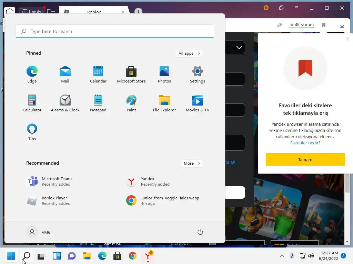Open File Explorer on taskbar
This screenshot has width=353, height=264.
[x=87, y=256]
